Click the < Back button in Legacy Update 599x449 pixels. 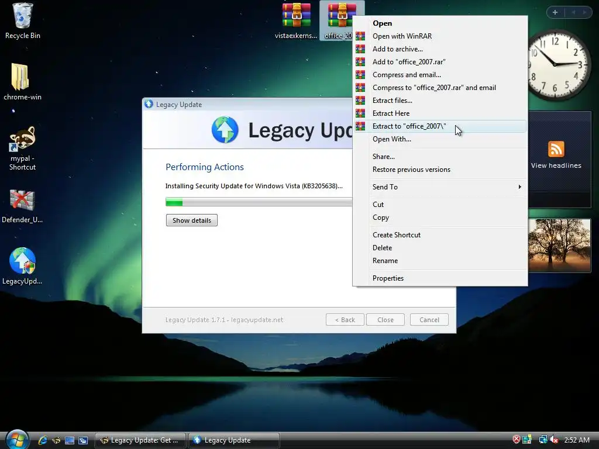click(x=345, y=320)
